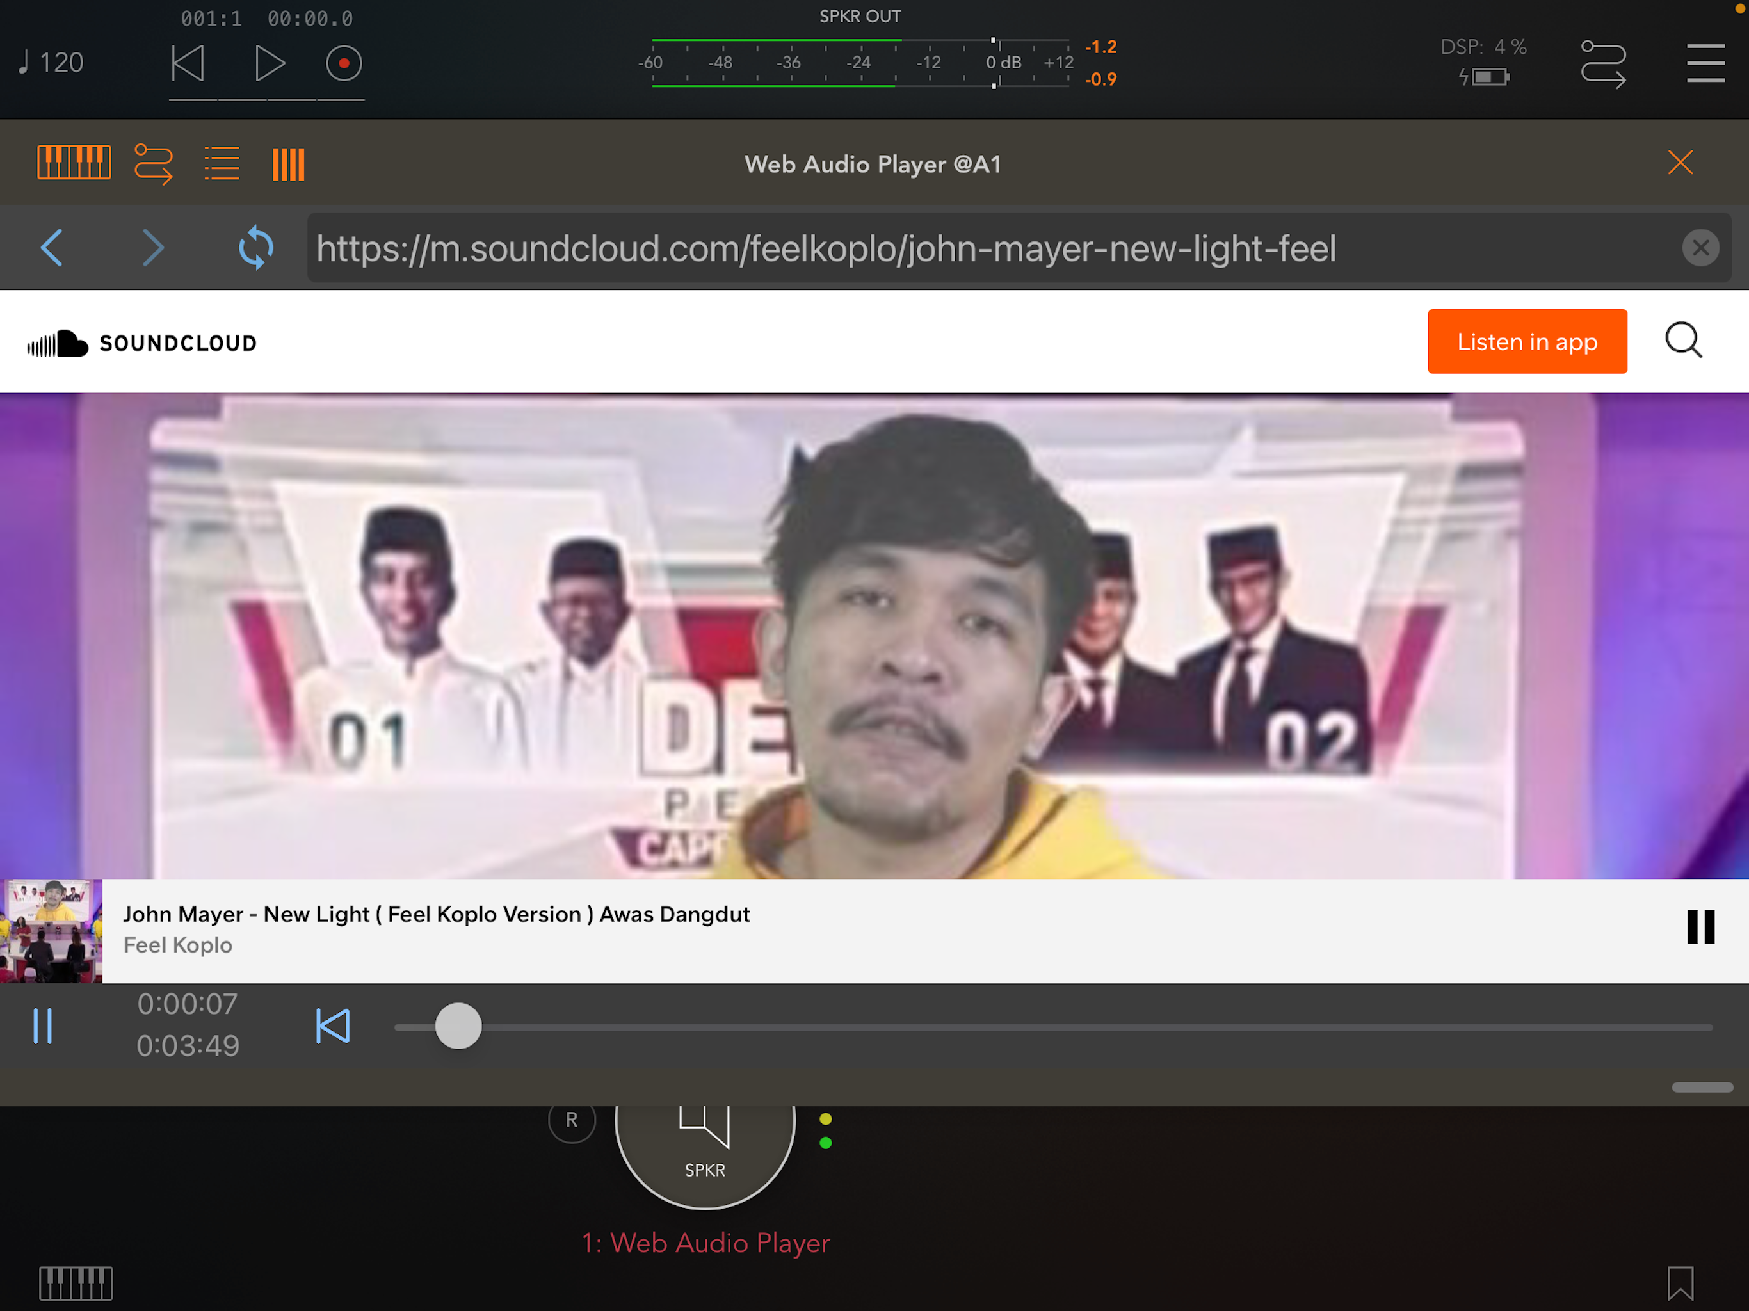
Task: Show the orange keyboard panel icon
Action: (x=74, y=163)
